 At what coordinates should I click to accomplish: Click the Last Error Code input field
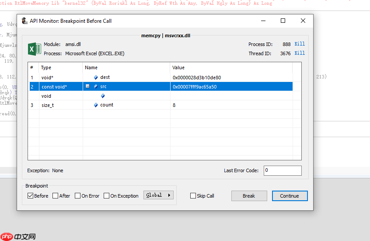point(283,170)
